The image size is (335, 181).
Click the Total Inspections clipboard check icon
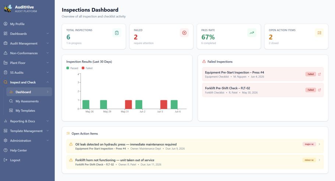pos(117,33)
